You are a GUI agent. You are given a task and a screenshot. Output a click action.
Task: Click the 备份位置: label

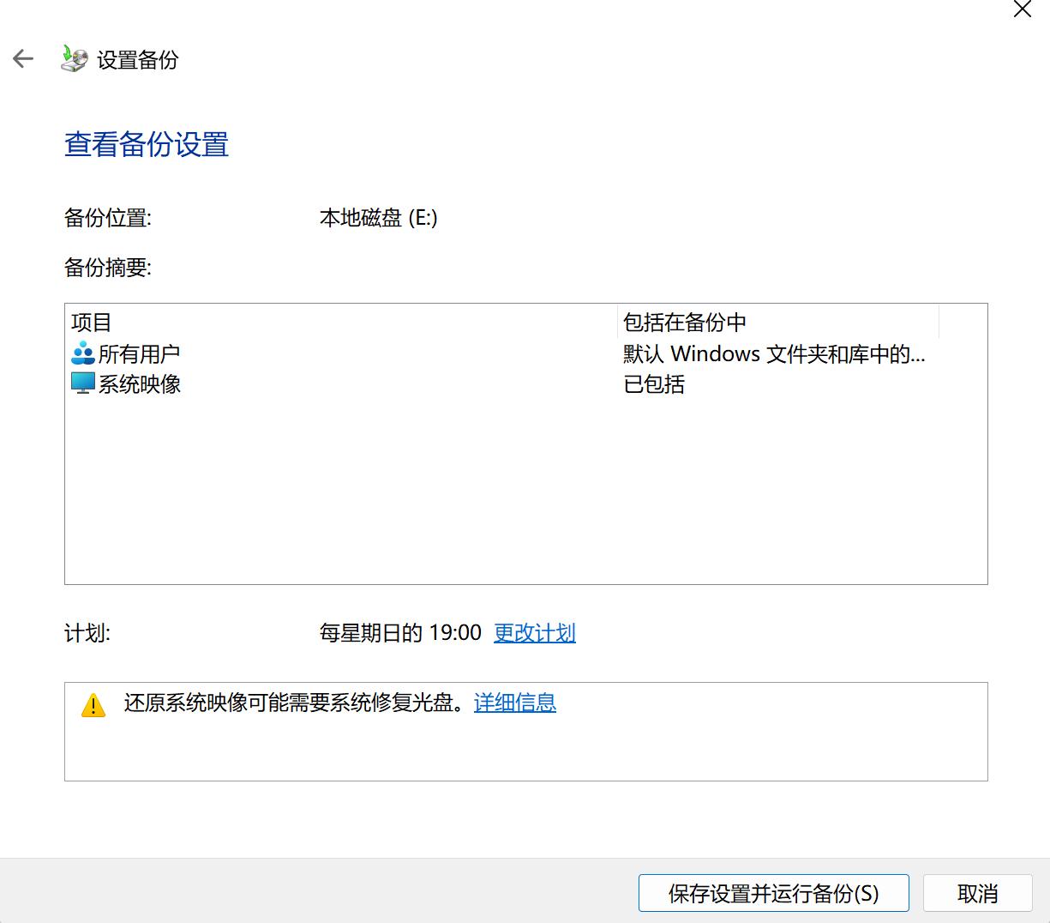point(108,218)
